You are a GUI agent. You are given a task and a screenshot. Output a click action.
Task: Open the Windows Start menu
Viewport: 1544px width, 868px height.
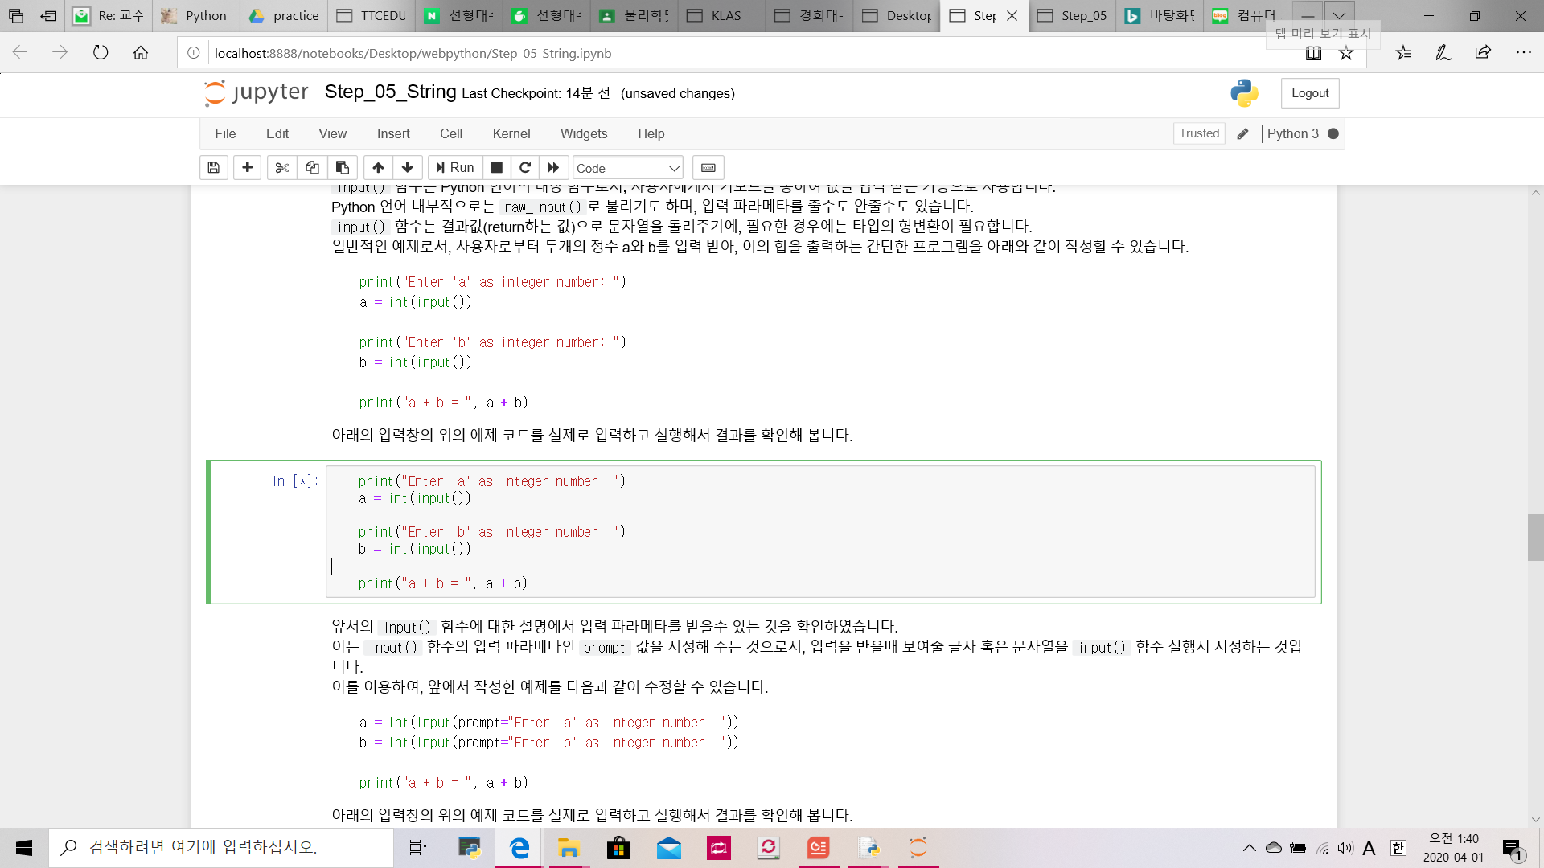point(24,848)
